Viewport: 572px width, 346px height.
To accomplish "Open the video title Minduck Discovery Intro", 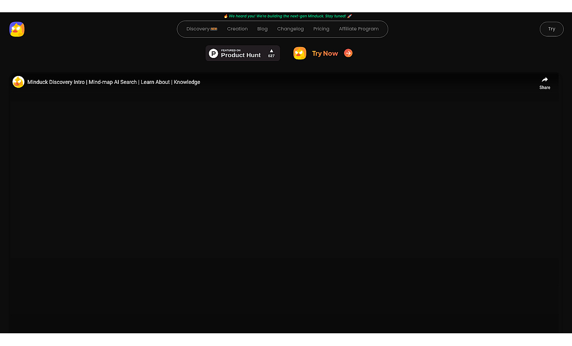I will (114, 82).
